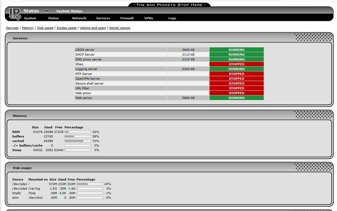Click the buffers memory percentage bar
Screen dimensions: 337x211
[x=78, y=137]
